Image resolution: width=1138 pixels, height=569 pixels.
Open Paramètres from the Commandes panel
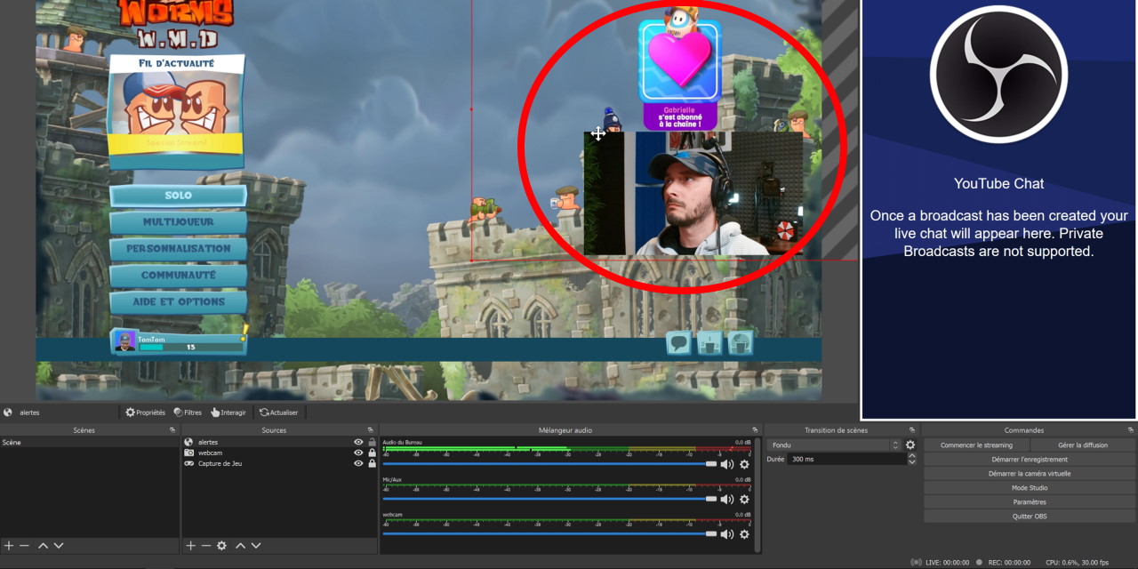(1030, 501)
